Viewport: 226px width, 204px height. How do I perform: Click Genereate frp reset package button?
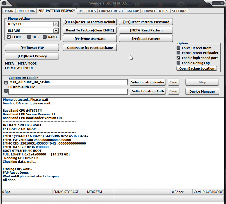point(90,48)
